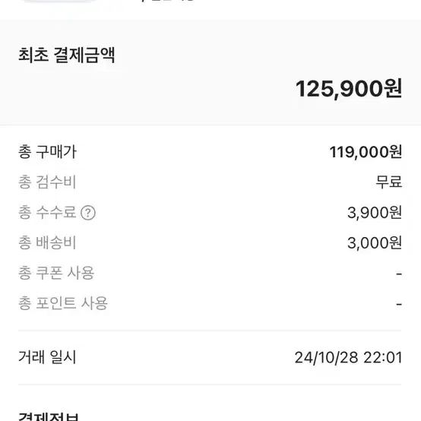The image size is (421, 421).
Task: Tap the 125,900원 total payment amount
Action: [349, 89]
